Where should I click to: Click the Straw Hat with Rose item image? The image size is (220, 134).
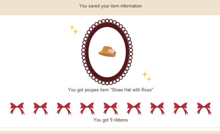107,51
